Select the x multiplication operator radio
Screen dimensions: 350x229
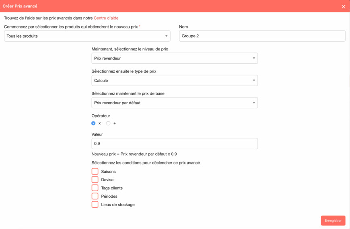click(x=94, y=124)
